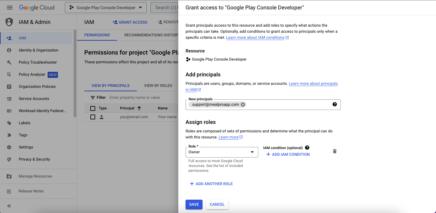Select the View by Roles tab
This screenshot has width=436, height=213.
point(158,86)
